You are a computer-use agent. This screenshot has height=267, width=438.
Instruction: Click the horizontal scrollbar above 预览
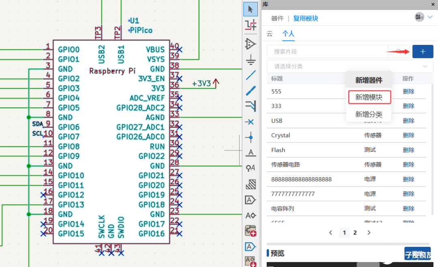(348, 244)
